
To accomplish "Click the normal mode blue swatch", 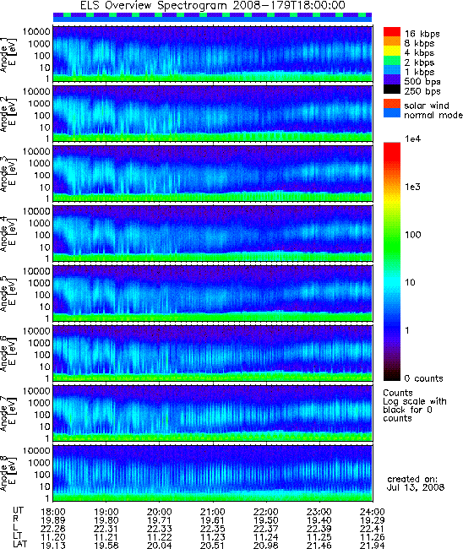I will click(x=392, y=112).
